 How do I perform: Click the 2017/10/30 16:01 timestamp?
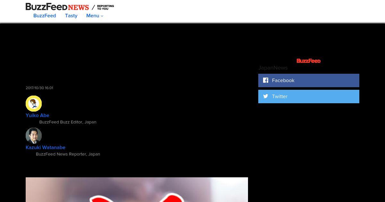tap(39, 88)
